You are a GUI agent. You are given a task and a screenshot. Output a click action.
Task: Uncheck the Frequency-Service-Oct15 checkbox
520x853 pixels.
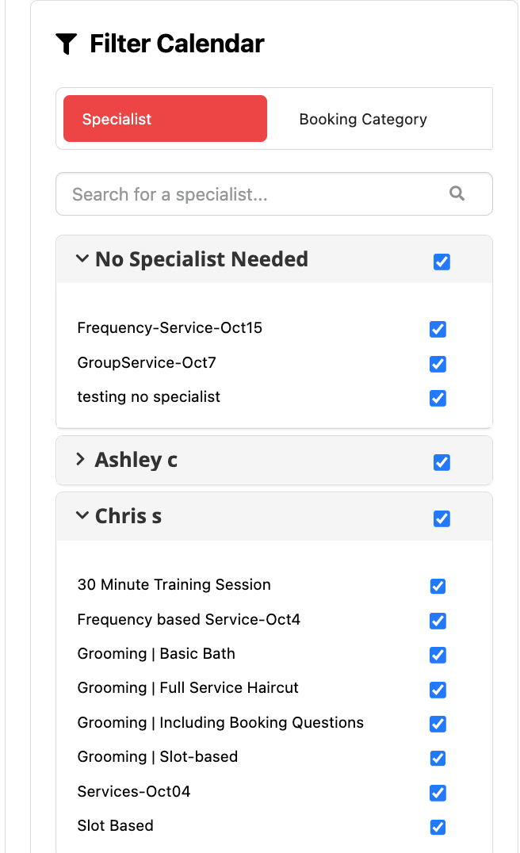tap(438, 330)
